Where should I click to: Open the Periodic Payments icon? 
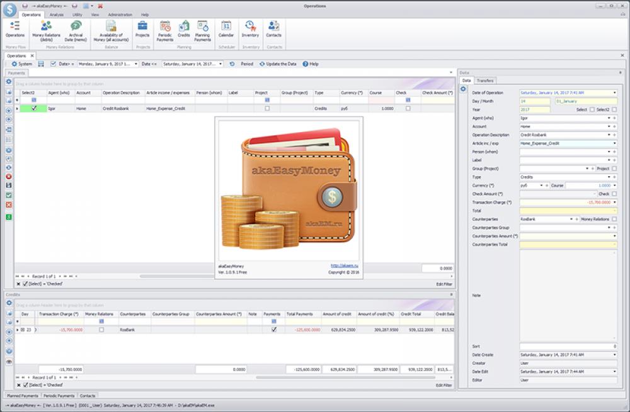pyautogui.click(x=164, y=28)
